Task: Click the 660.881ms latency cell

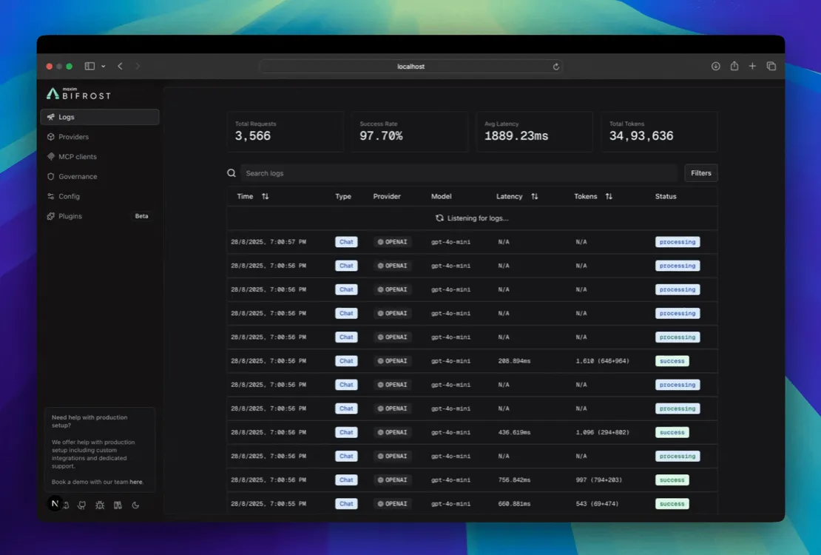Action: (514, 504)
